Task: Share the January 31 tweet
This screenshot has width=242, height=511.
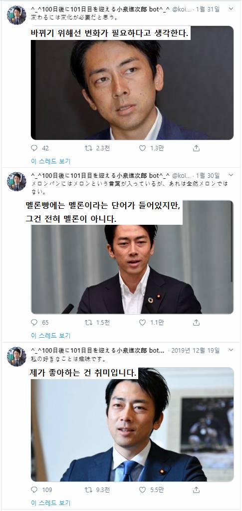Action: [196, 148]
